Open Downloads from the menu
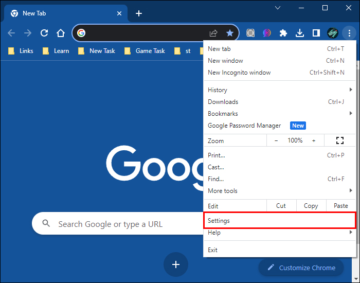360x283 pixels. (280, 102)
